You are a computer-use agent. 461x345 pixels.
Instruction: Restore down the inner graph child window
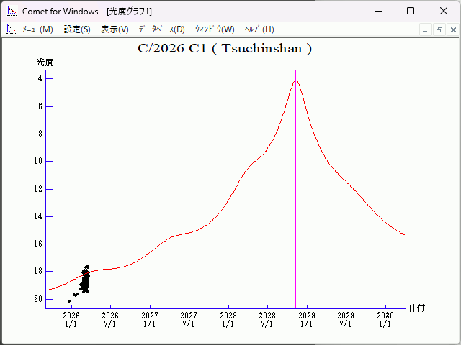coord(439,29)
